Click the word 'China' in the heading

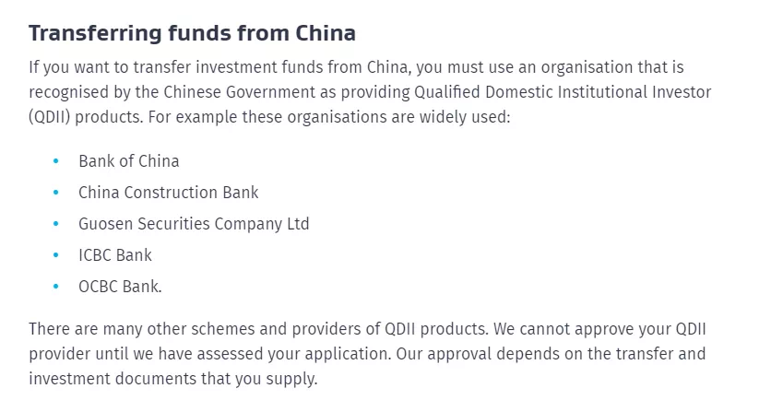coord(326,33)
